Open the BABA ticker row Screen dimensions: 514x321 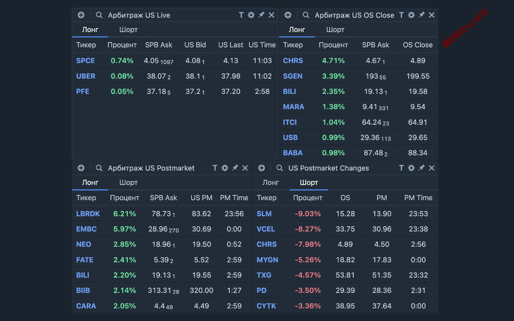359,153
